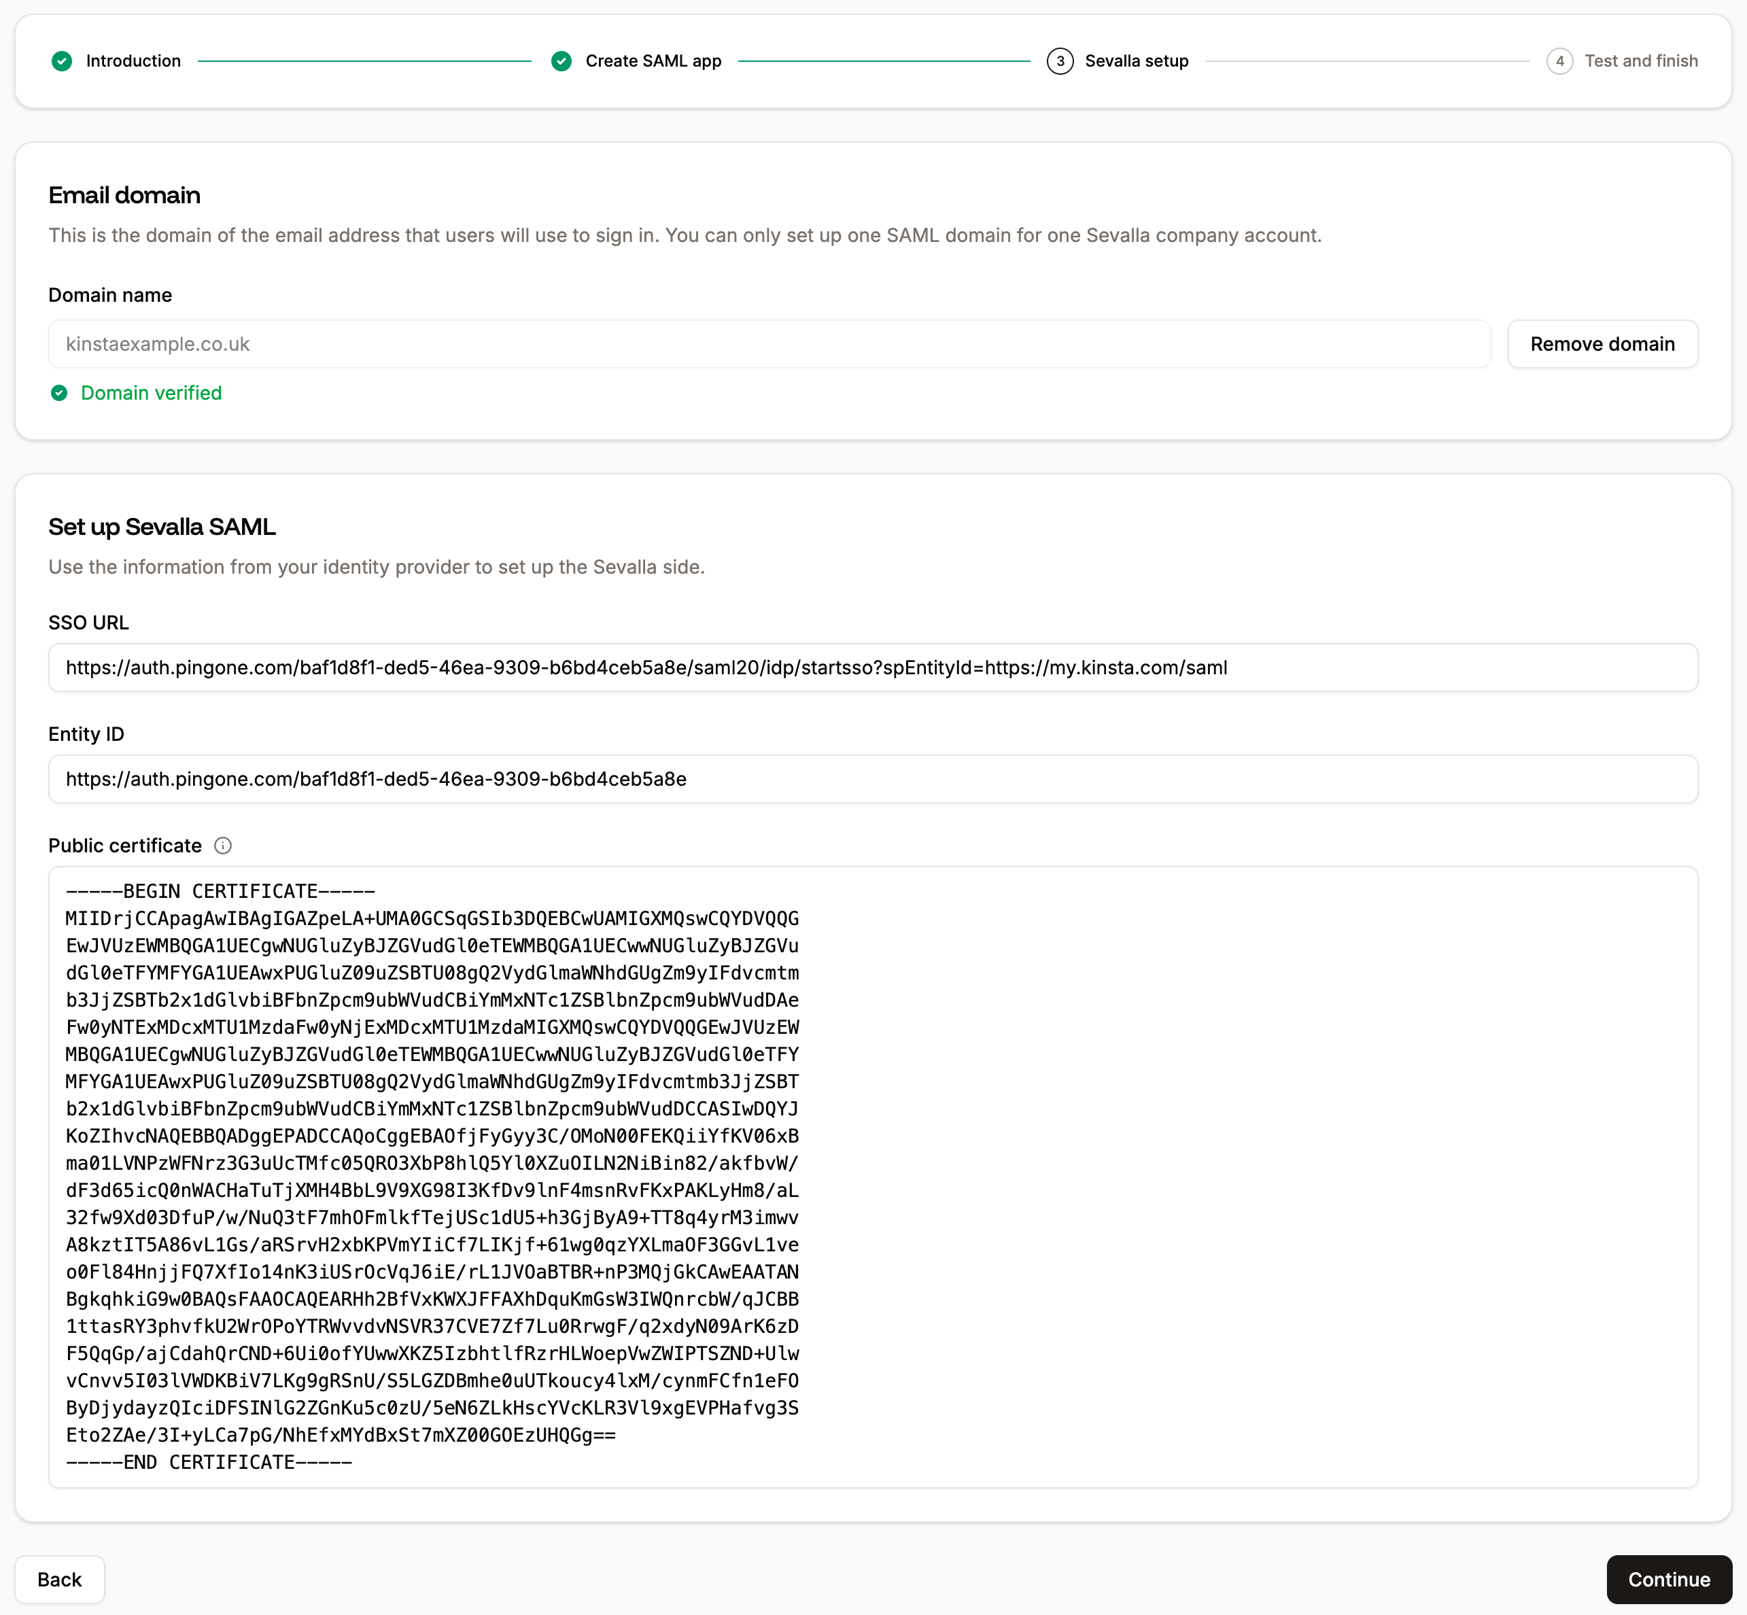Open the Create SAML app step
The width and height of the screenshot is (1747, 1615).
pos(654,61)
